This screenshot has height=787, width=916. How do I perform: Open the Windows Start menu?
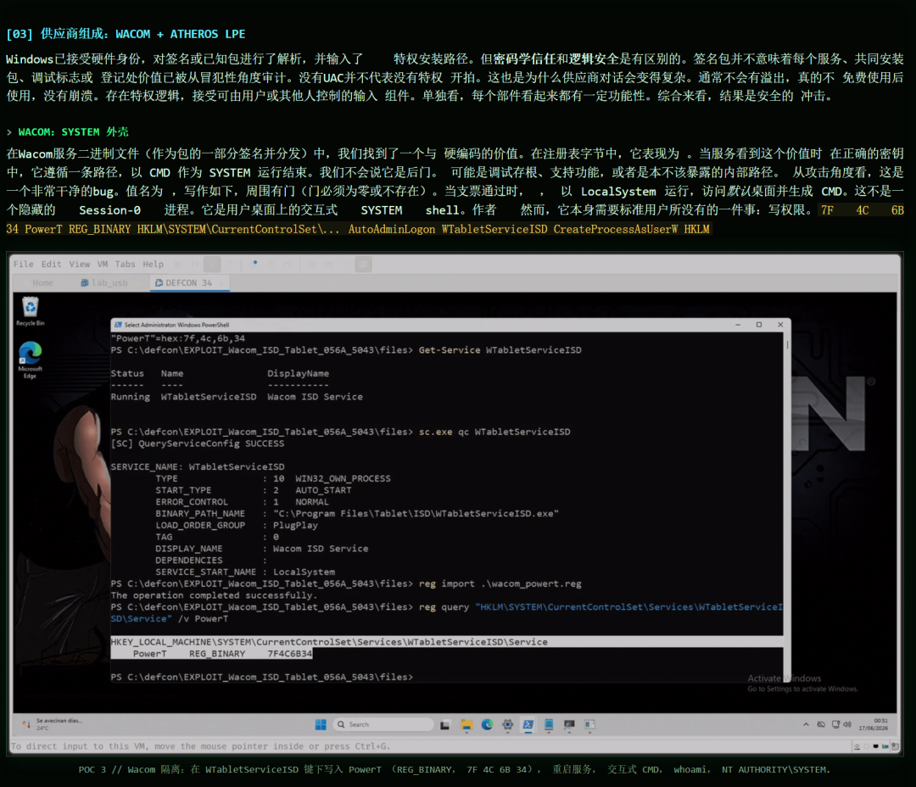[x=321, y=724]
